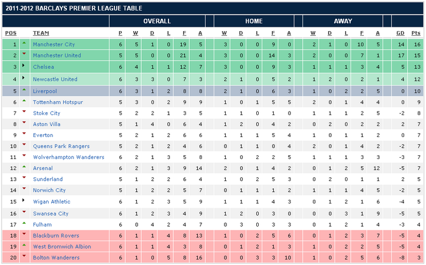
Task: Open the Tottenham Hotspur team link
Action: (x=57, y=102)
